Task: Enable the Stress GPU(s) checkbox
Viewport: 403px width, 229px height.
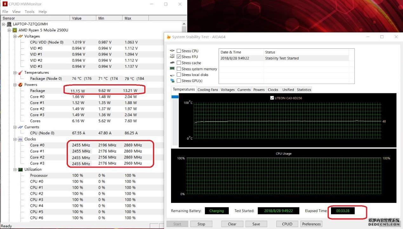Action: point(179,81)
